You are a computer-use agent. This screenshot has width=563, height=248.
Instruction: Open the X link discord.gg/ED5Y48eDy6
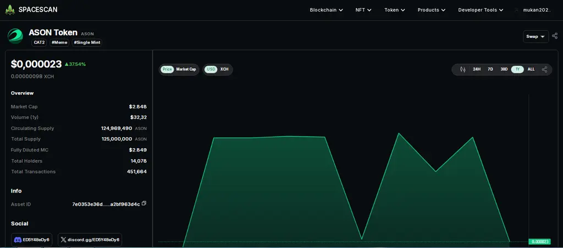click(90, 240)
